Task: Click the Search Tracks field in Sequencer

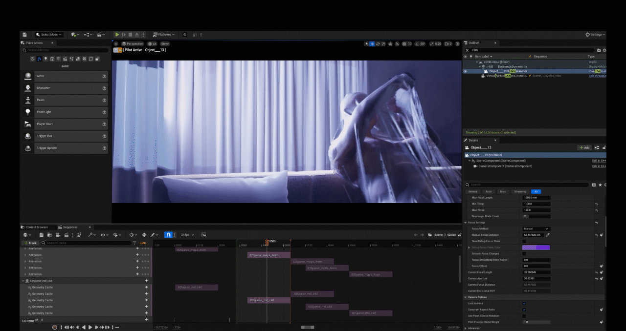Action: (86, 243)
